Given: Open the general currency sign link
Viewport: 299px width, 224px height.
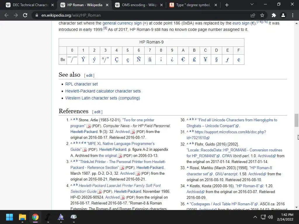Looking at the screenshot, I should coord(122,23).
